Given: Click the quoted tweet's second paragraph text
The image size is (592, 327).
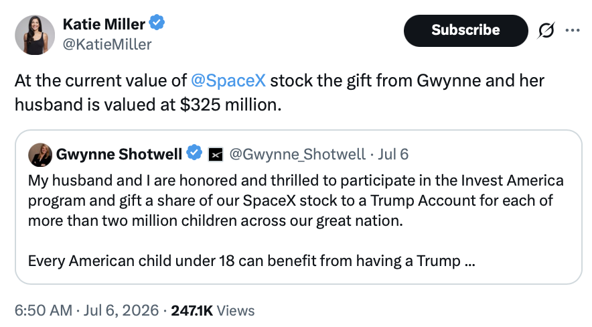Looking at the screenshot, I should tap(251, 261).
